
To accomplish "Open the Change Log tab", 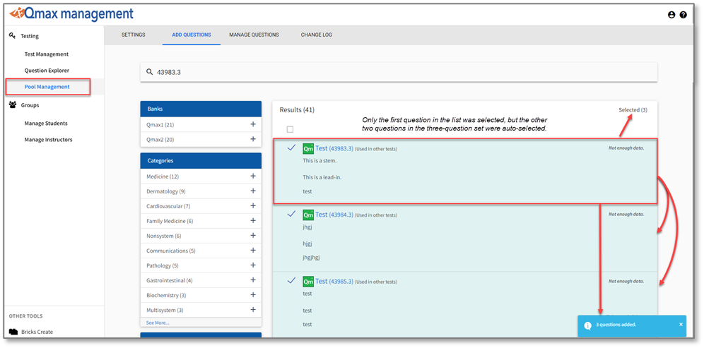I will click(316, 35).
